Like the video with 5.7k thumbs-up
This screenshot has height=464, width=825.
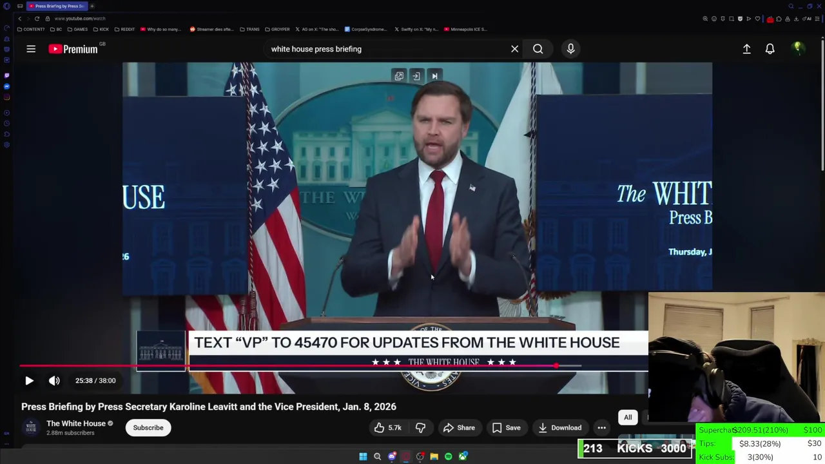(x=387, y=427)
